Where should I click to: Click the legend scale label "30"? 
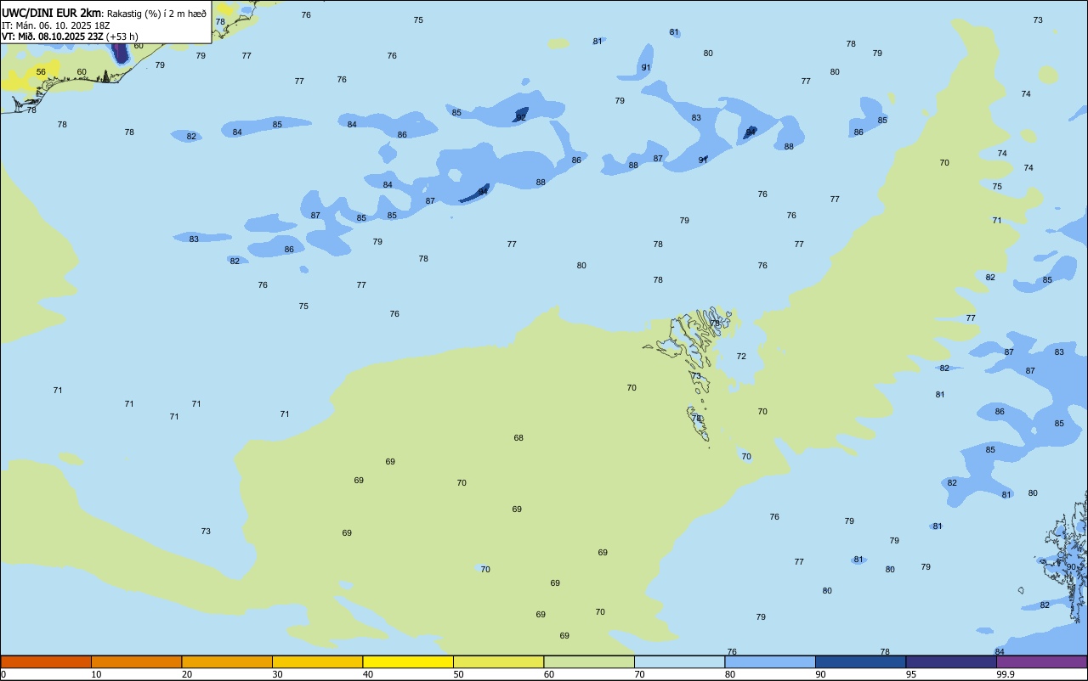click(277, 674)
